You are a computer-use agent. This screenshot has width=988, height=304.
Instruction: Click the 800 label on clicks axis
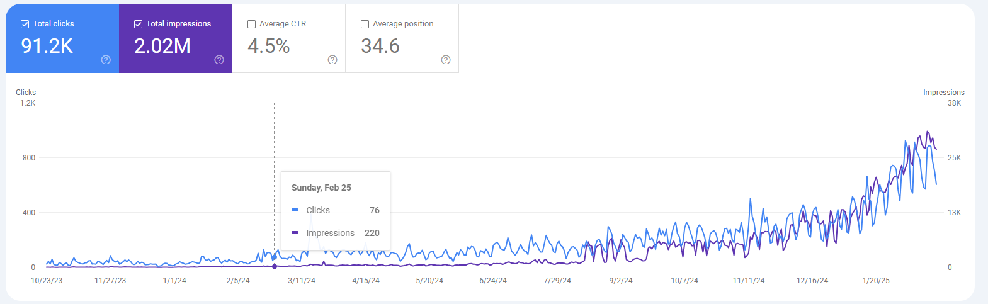point(29,158)
